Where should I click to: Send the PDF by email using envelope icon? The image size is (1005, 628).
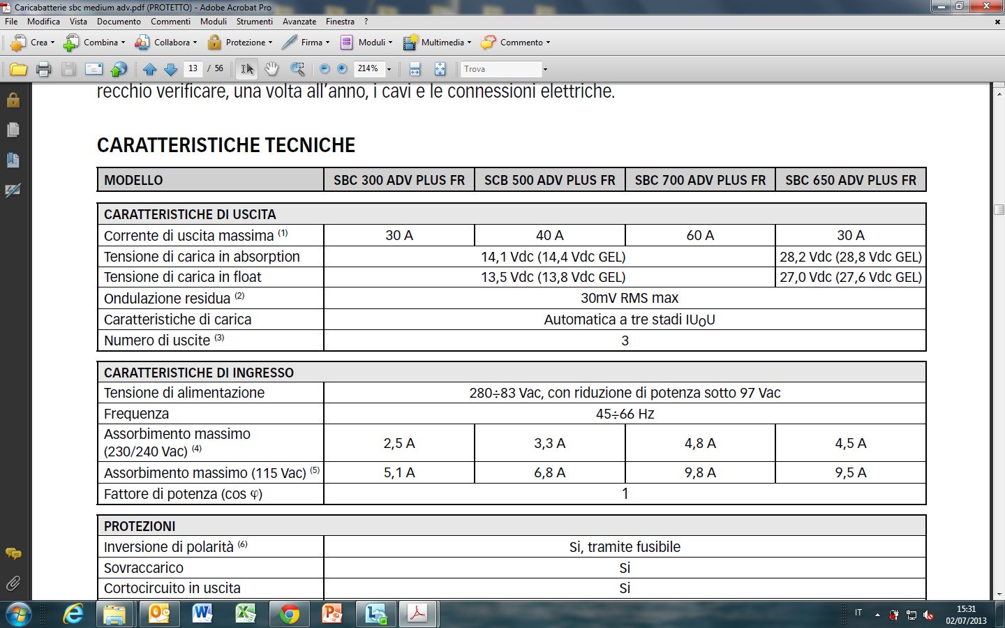[x=94, y=69]
